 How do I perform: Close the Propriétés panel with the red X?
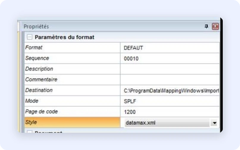pyautogui.click(x=215, y=26)
